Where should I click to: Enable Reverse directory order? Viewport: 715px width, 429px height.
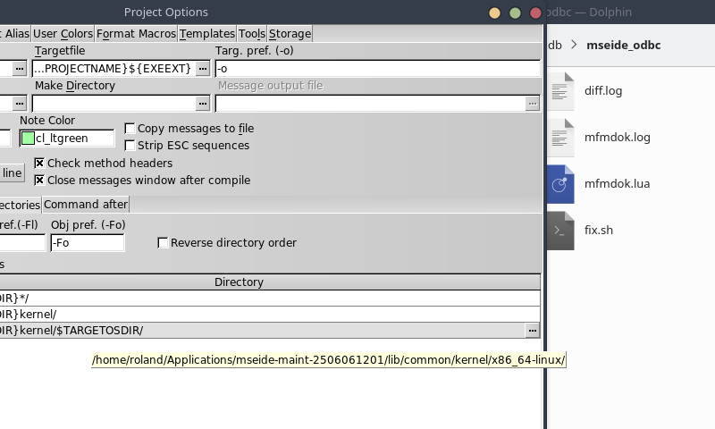click(x=163, y=243)
